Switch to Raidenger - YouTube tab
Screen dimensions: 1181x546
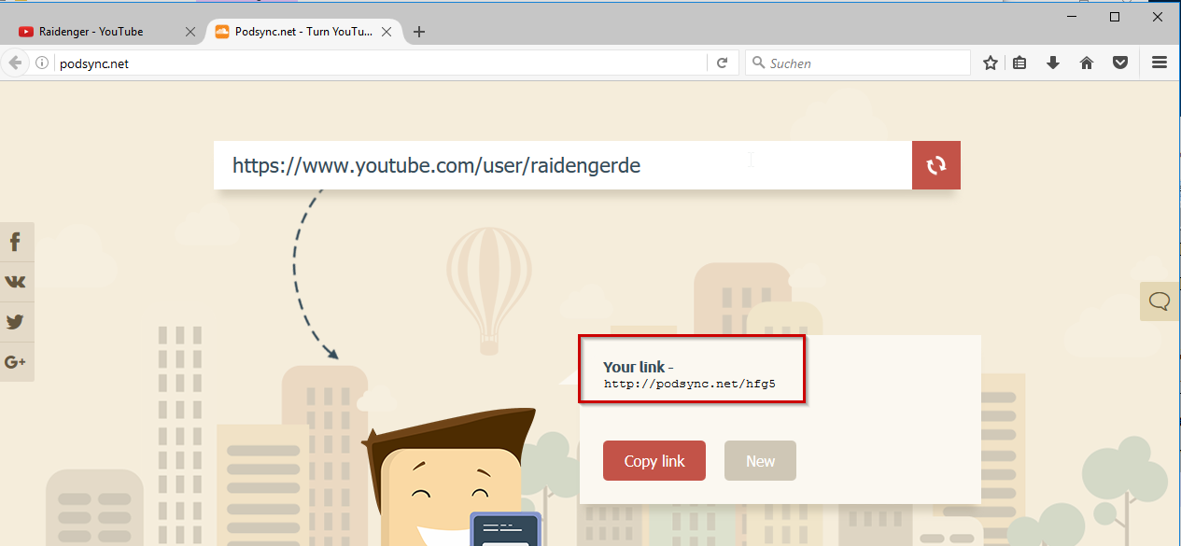[x=103, y=32]
